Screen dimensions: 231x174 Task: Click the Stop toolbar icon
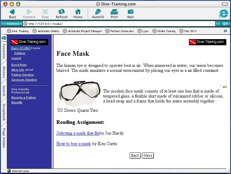45,12
